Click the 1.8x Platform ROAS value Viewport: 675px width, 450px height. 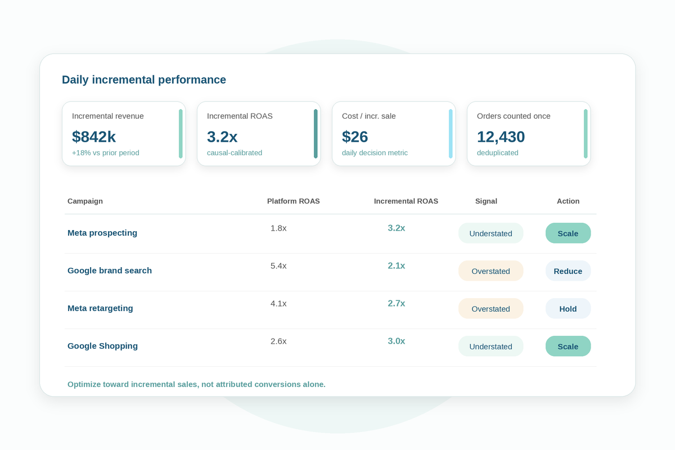pos(278,228)
